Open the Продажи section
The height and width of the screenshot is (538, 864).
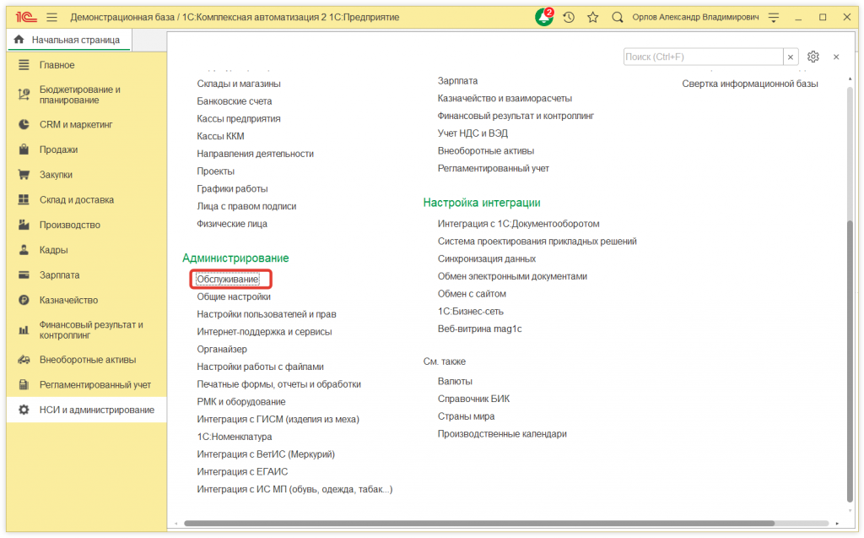click(58, 149)
